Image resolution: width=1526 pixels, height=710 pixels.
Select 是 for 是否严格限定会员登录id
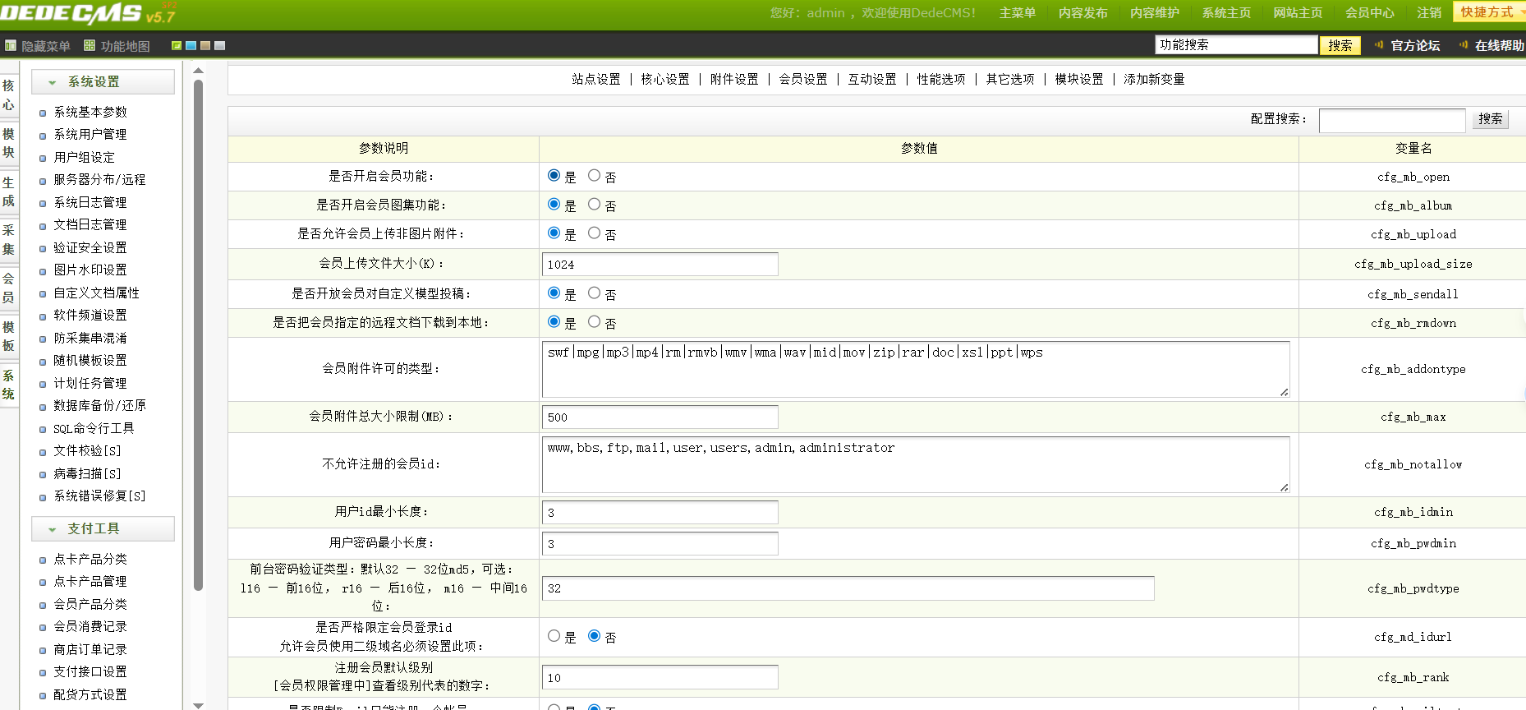tap(554, 636)
